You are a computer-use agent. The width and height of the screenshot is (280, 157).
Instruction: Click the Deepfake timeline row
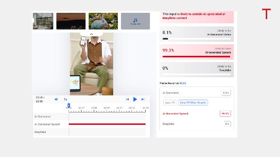click(89, 132)
